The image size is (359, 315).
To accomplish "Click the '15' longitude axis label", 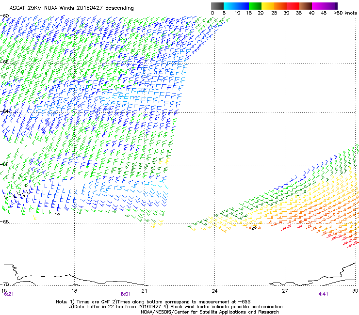I will (4, 290).
